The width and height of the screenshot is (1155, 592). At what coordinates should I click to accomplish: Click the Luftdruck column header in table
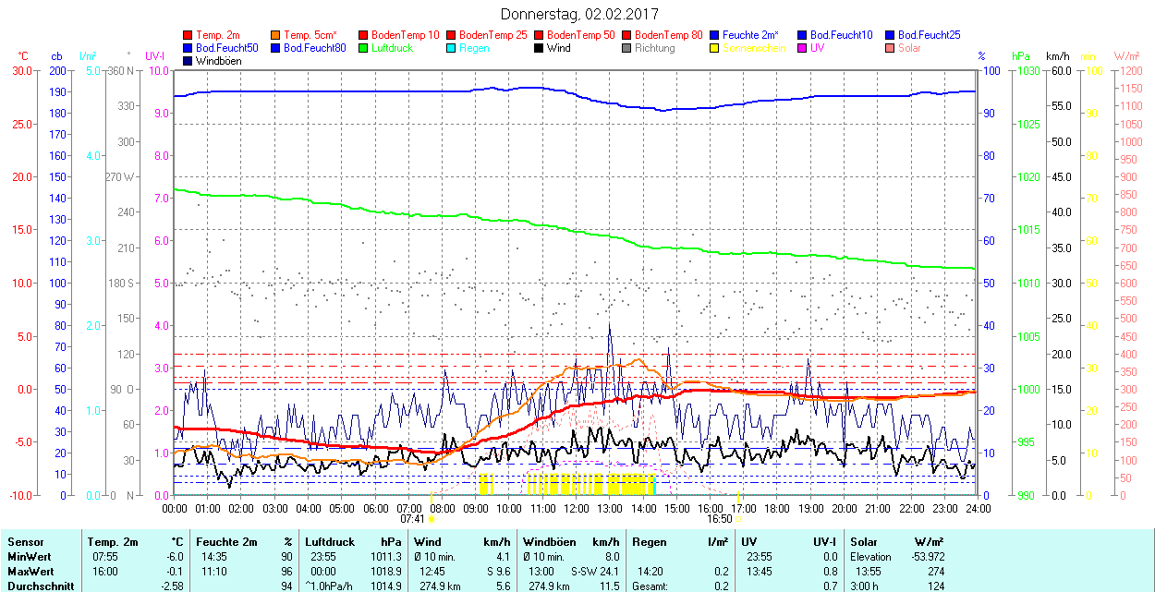[330, 542]
